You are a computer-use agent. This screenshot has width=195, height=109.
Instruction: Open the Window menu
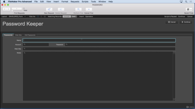102,2
